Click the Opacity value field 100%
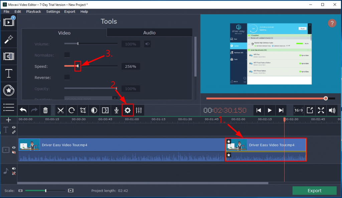 pyautogui.click(x=131, y=89)
